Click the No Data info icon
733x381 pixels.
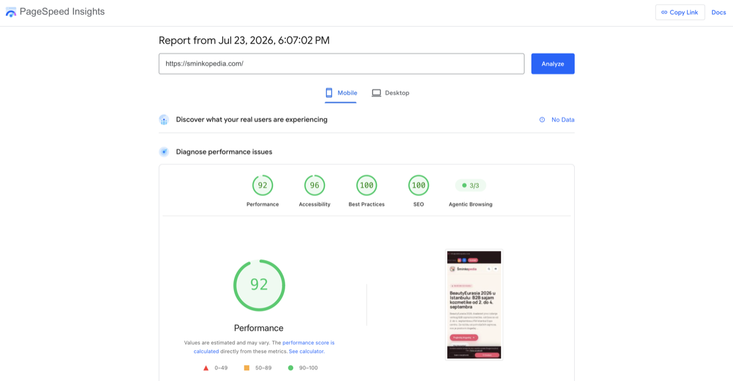click(x=542, y=120)
